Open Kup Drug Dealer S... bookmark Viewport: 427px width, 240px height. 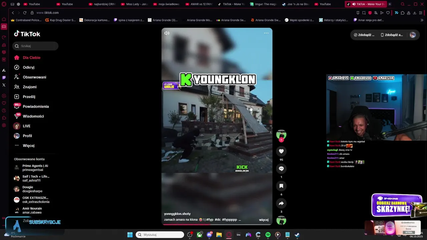pos(60,20)
